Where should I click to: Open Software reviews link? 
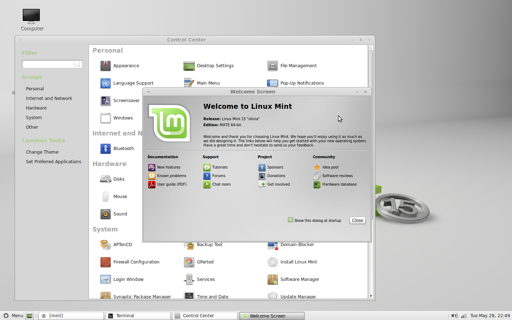coord(337,176)
